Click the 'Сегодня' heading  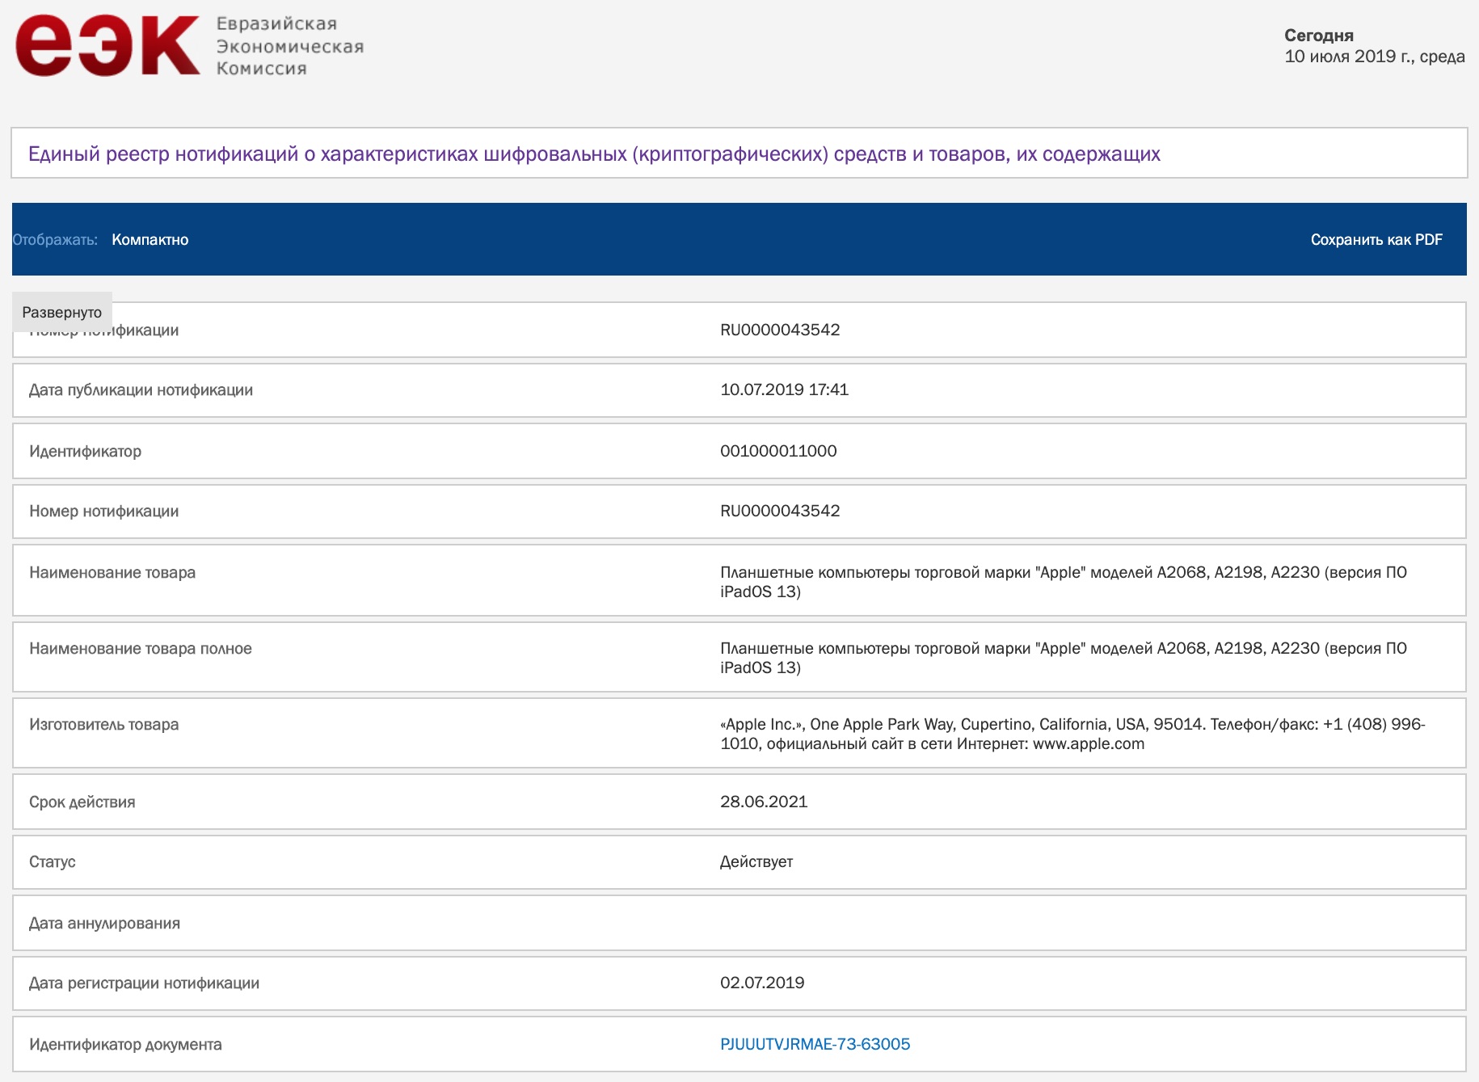pos(1319,36)
